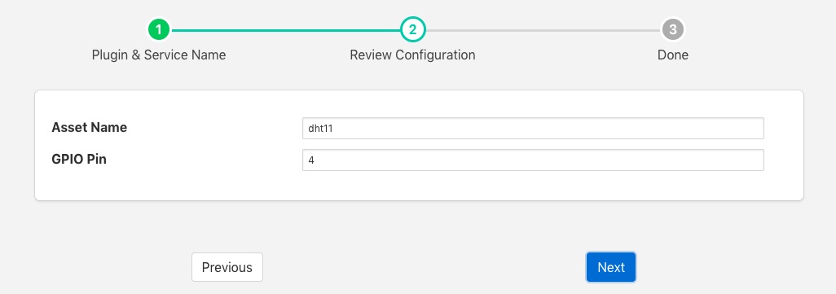The height and width of the screenshot is (294, 836).
Task: Go back to Plugin & Service Name step
Action: coord(159,55)
